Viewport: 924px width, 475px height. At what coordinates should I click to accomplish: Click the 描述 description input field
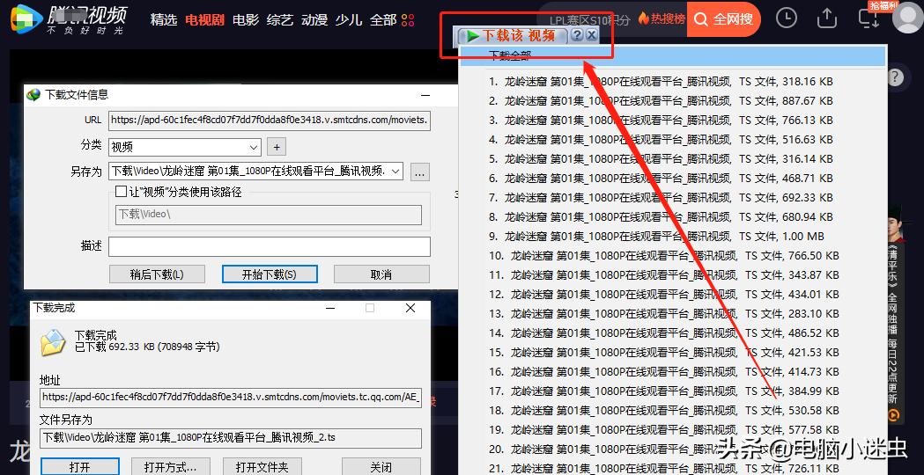(270, 246)
